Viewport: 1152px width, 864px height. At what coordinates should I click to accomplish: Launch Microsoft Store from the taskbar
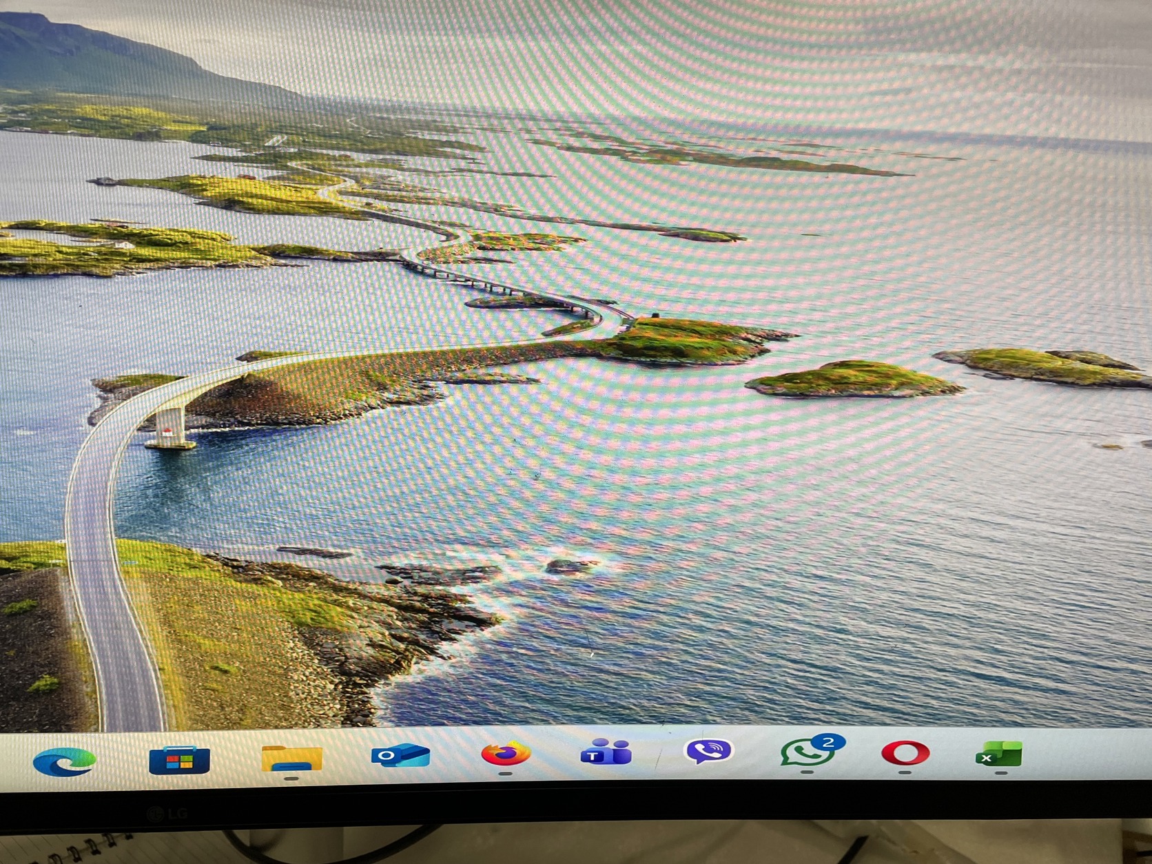point(179,760)
